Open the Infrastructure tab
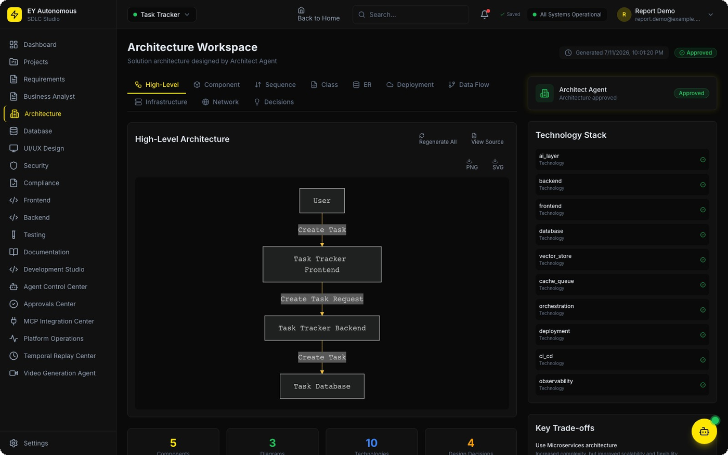The width and height of the screenshot is (728, 455). click(161, 102)
